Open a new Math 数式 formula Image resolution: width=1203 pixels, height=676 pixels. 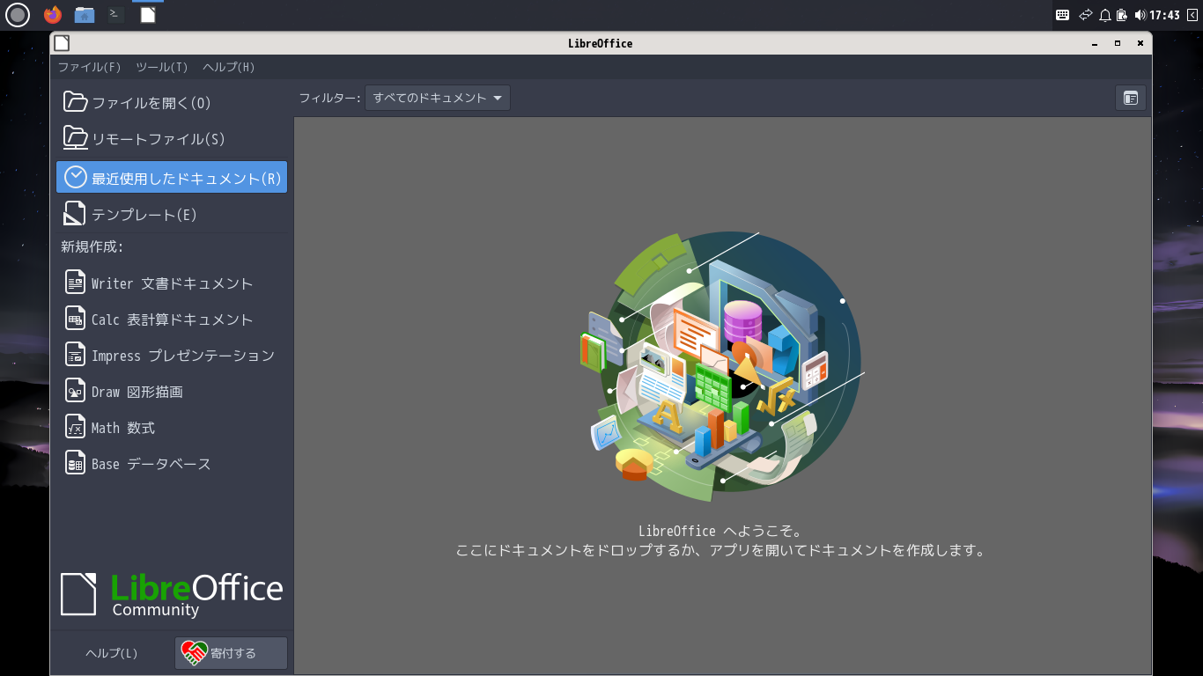172,428
